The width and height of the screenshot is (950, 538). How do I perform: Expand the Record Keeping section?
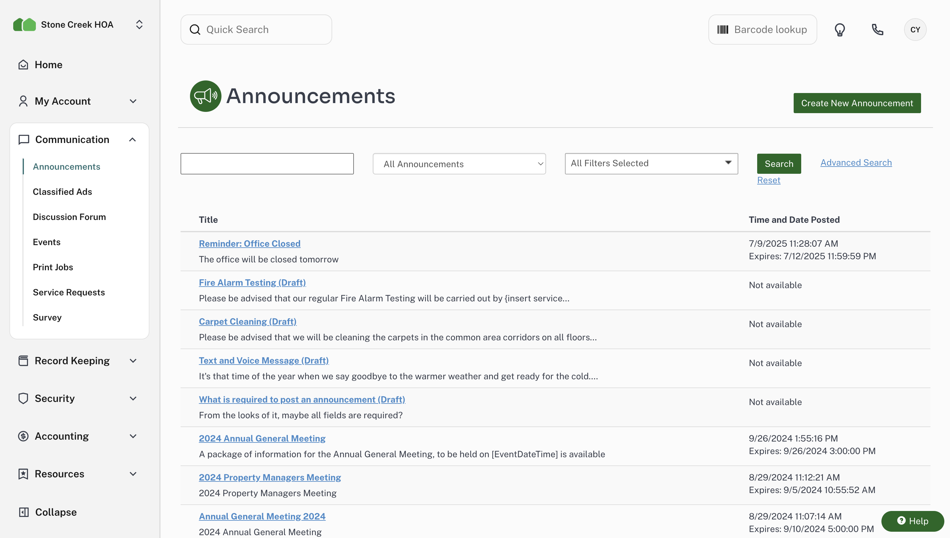[x=133, y=361]
